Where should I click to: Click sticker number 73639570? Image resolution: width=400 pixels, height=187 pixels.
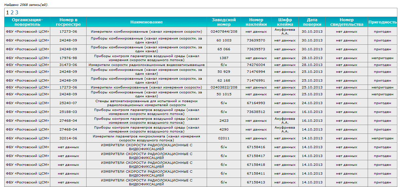pyautogui.click(x=256, y=40)
